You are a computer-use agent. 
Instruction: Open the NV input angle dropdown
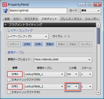pyautogui.click(x=73, y=87)
